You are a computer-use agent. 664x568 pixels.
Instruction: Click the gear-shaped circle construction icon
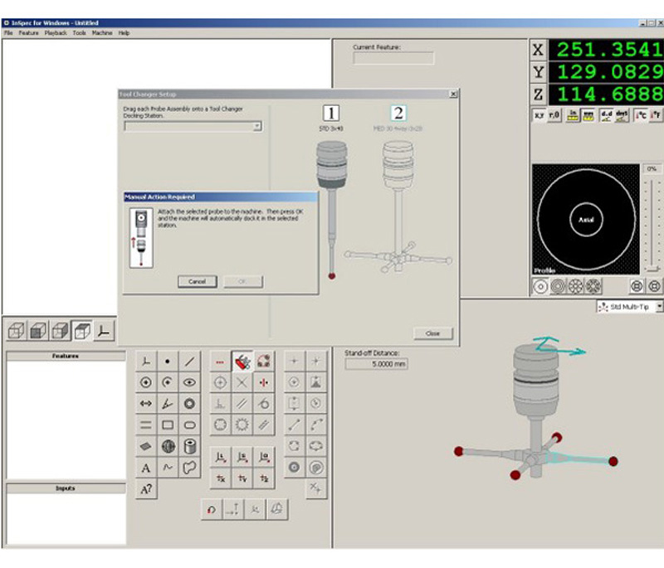click(242, 425)
